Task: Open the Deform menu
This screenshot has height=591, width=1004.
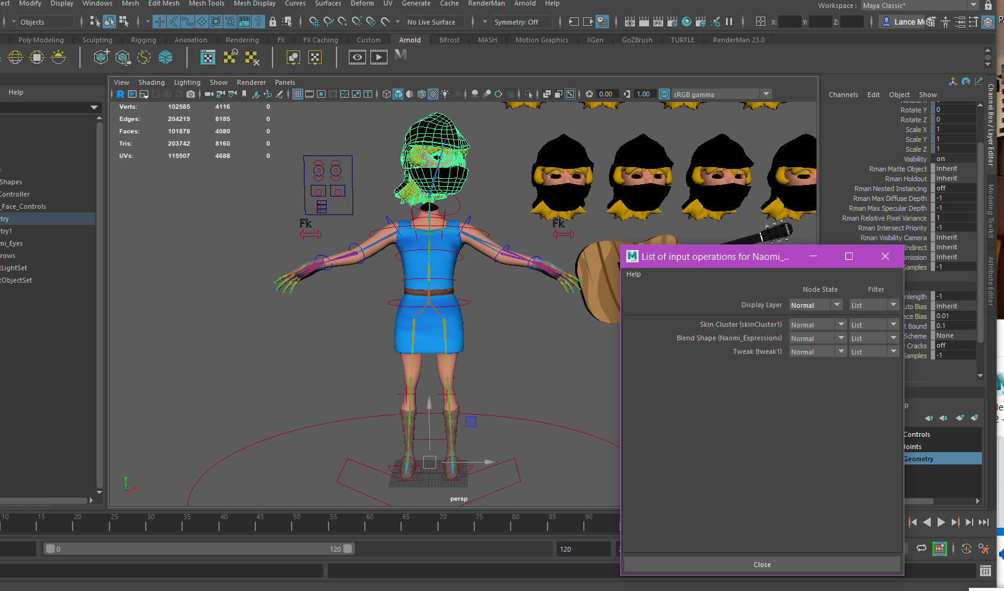Action: click(x=362, y=4)
